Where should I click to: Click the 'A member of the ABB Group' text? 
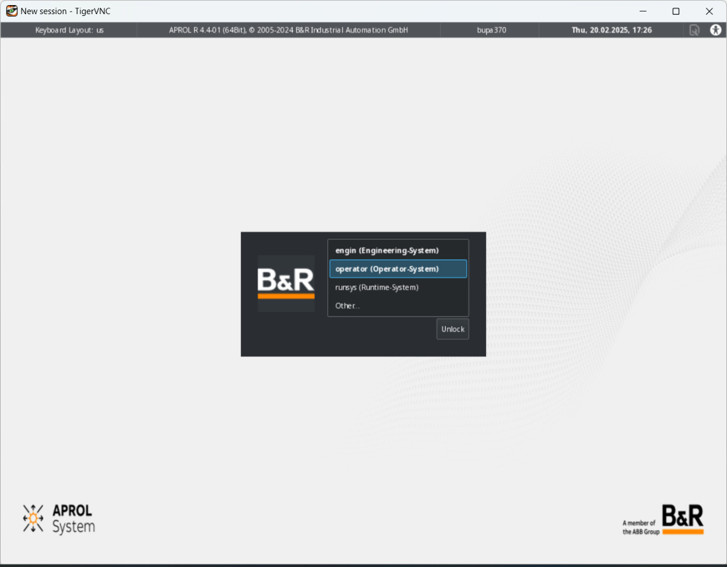click(641, 527)
